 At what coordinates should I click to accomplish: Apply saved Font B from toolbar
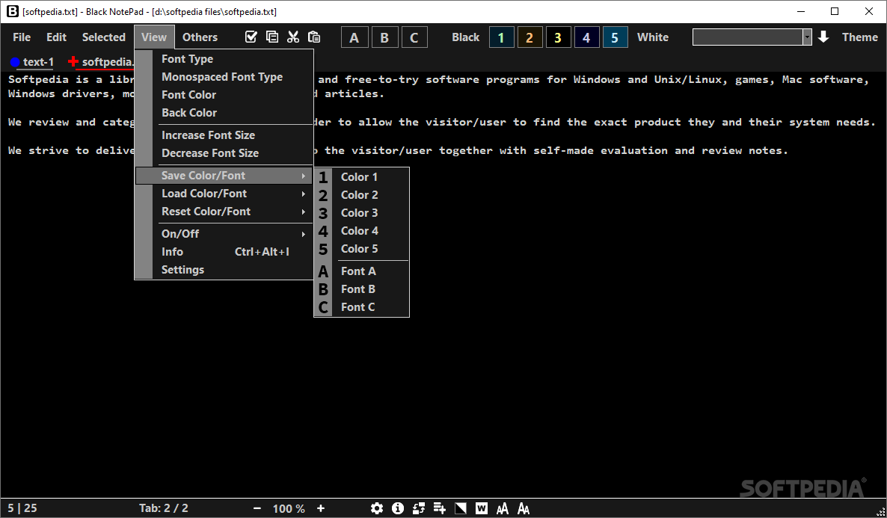384,37
